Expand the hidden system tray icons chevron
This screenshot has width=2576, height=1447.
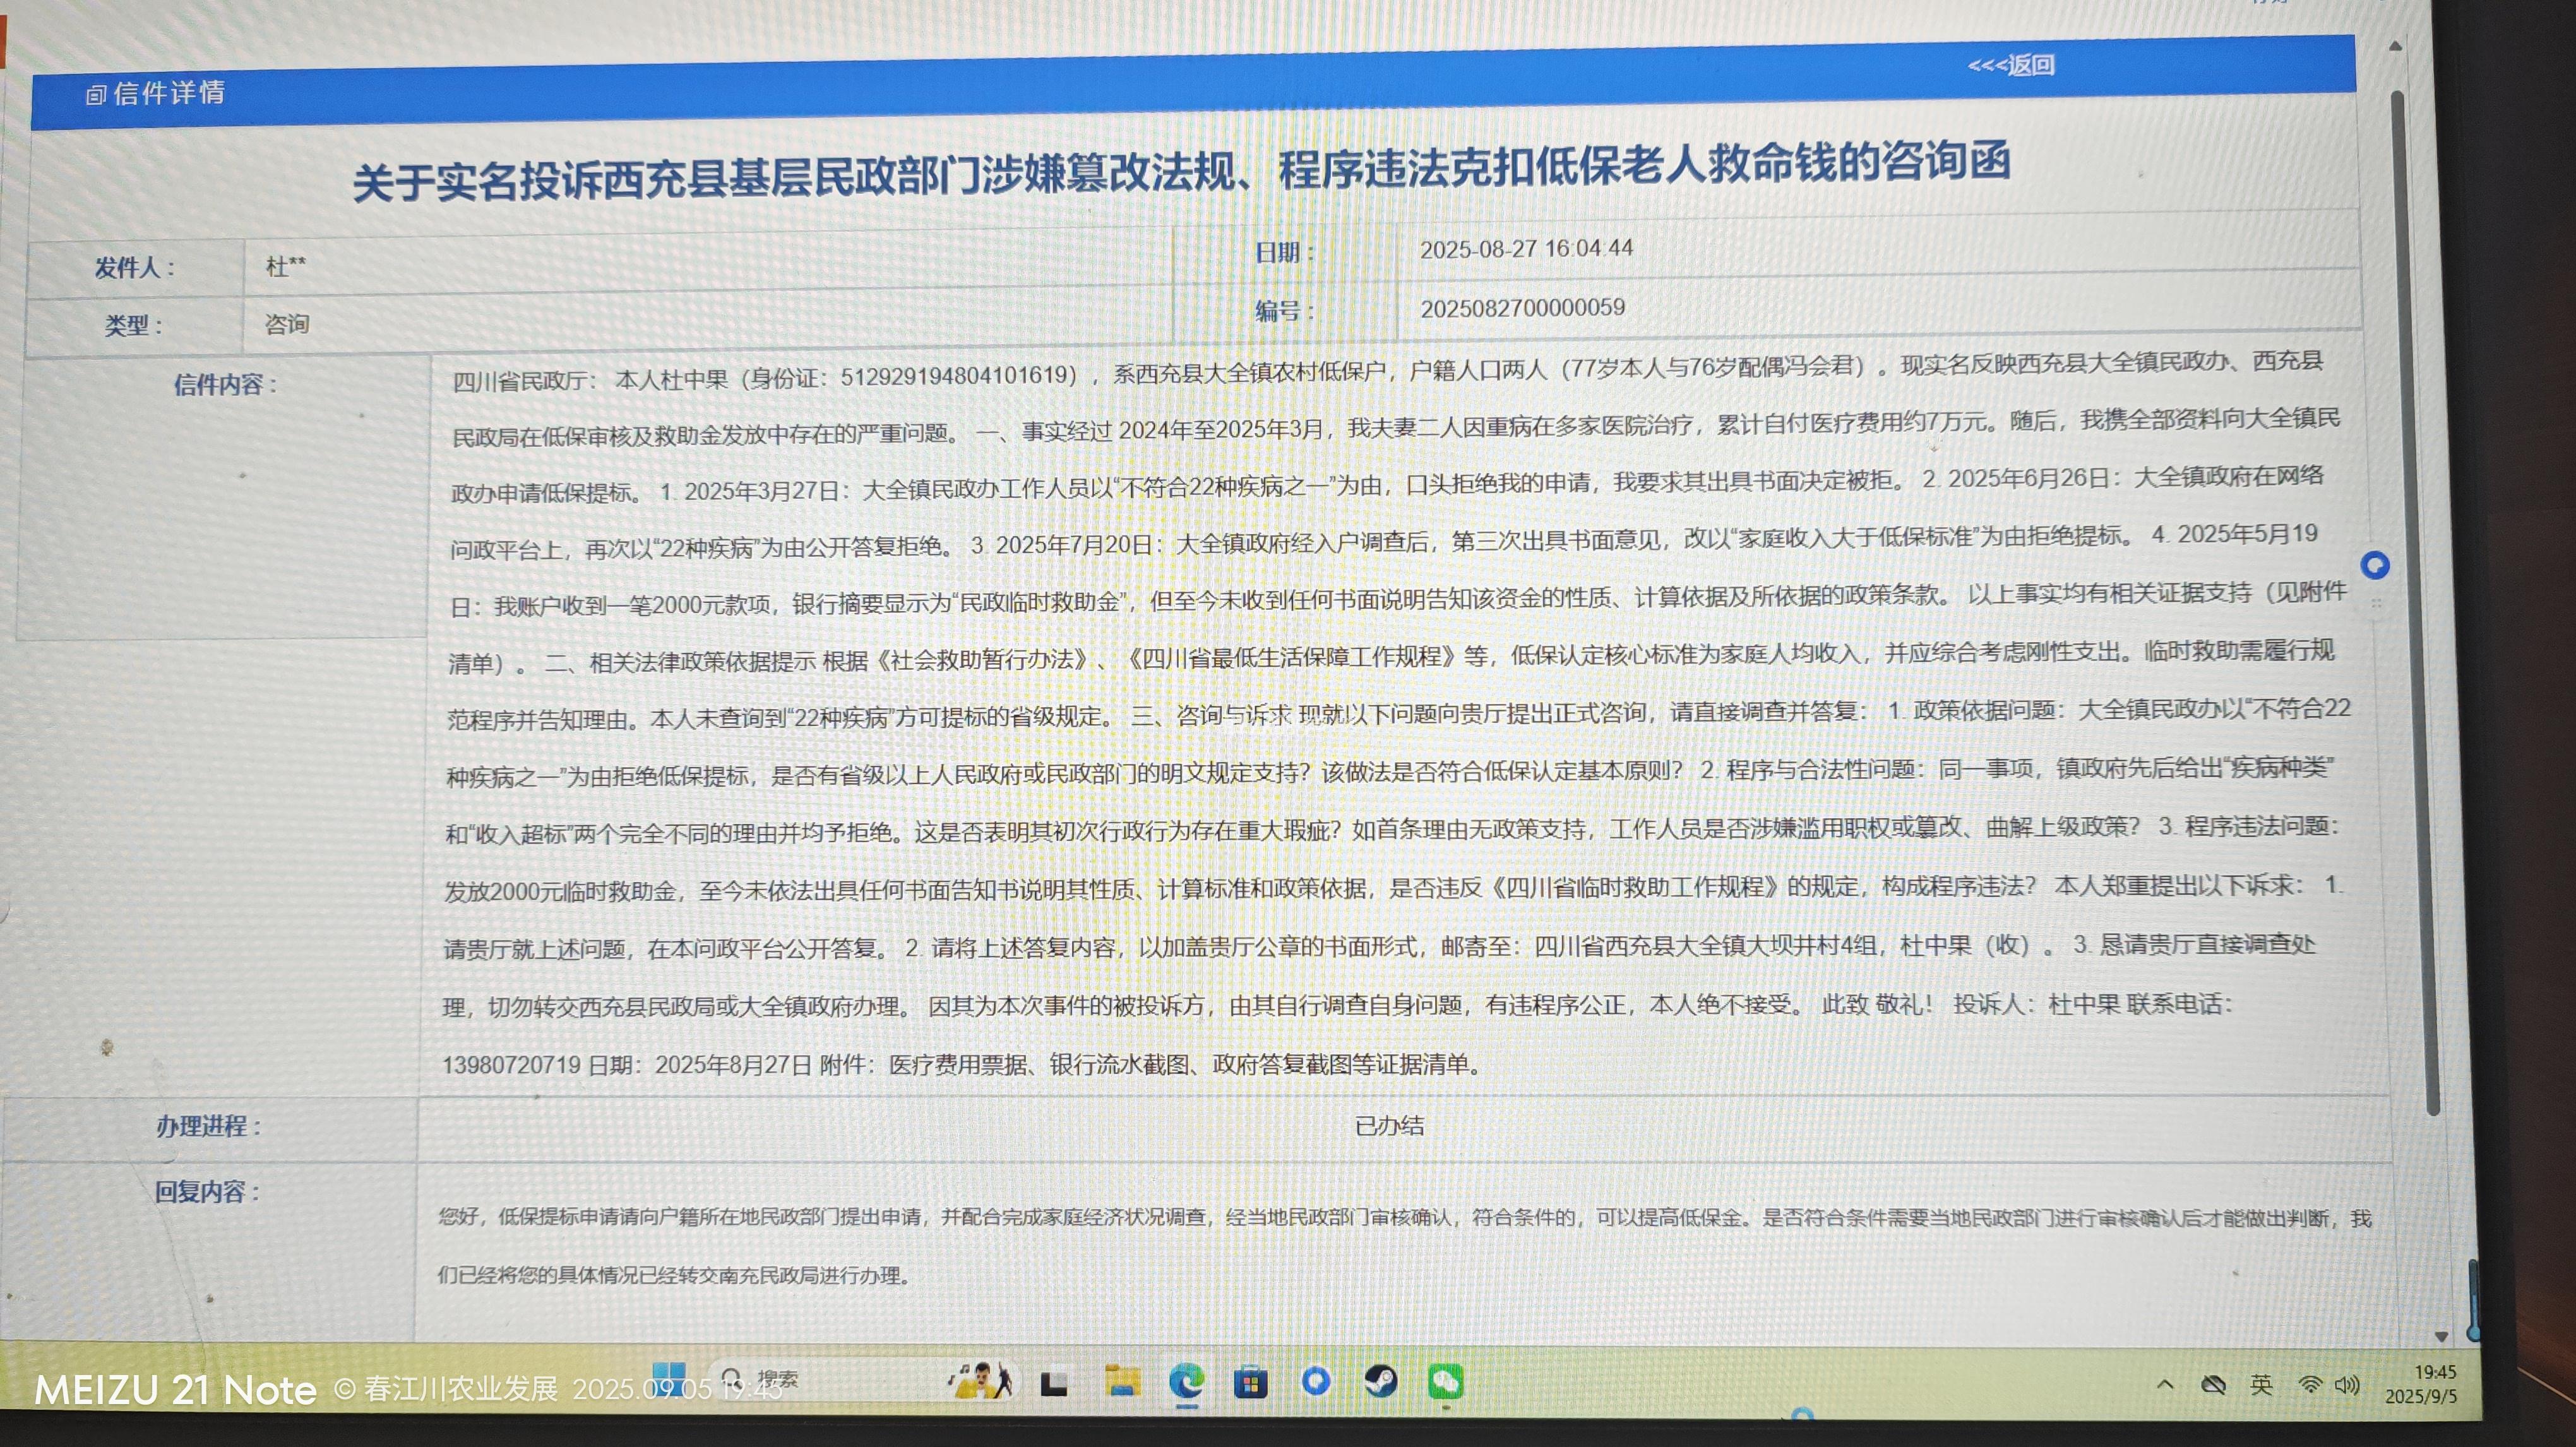coord(2165,1385)
